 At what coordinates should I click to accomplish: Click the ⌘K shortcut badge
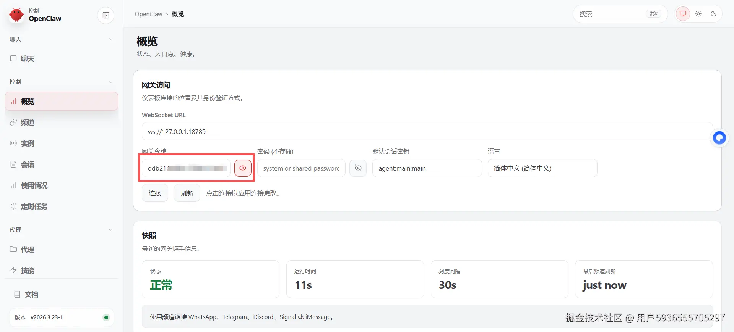[654, 13]
